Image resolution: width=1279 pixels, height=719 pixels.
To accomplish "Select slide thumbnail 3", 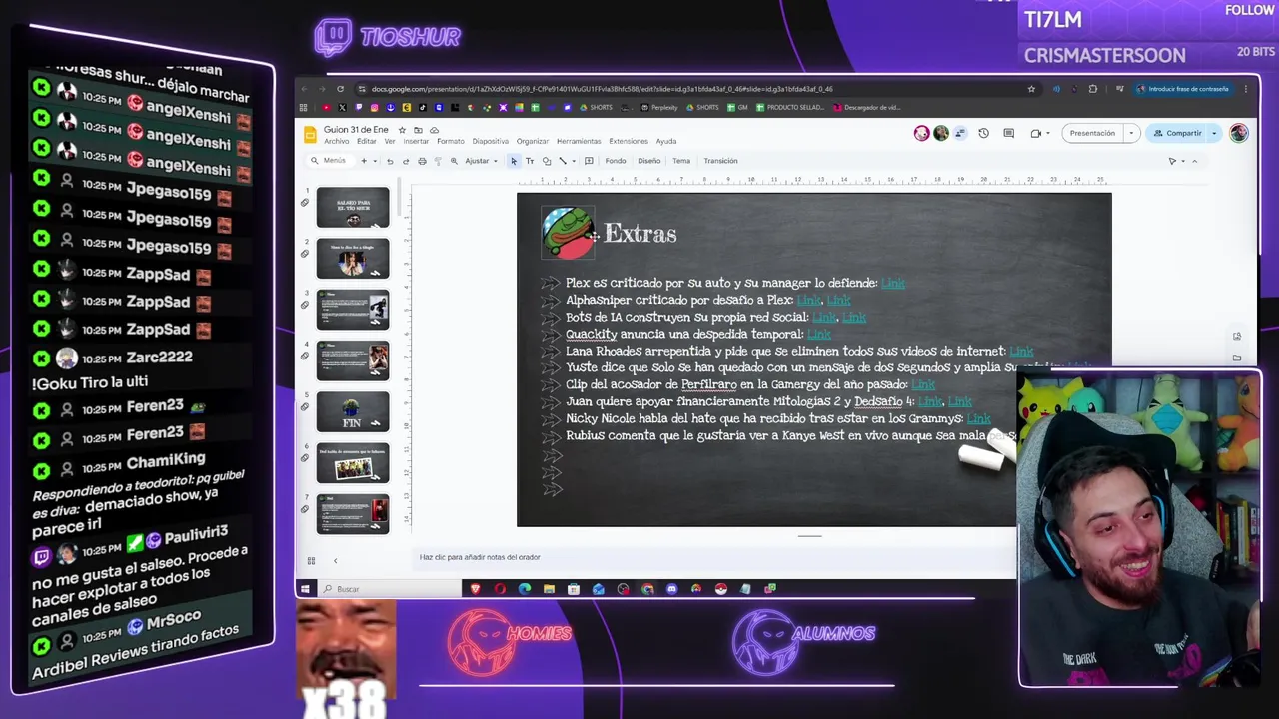I will tap(353, 309).
